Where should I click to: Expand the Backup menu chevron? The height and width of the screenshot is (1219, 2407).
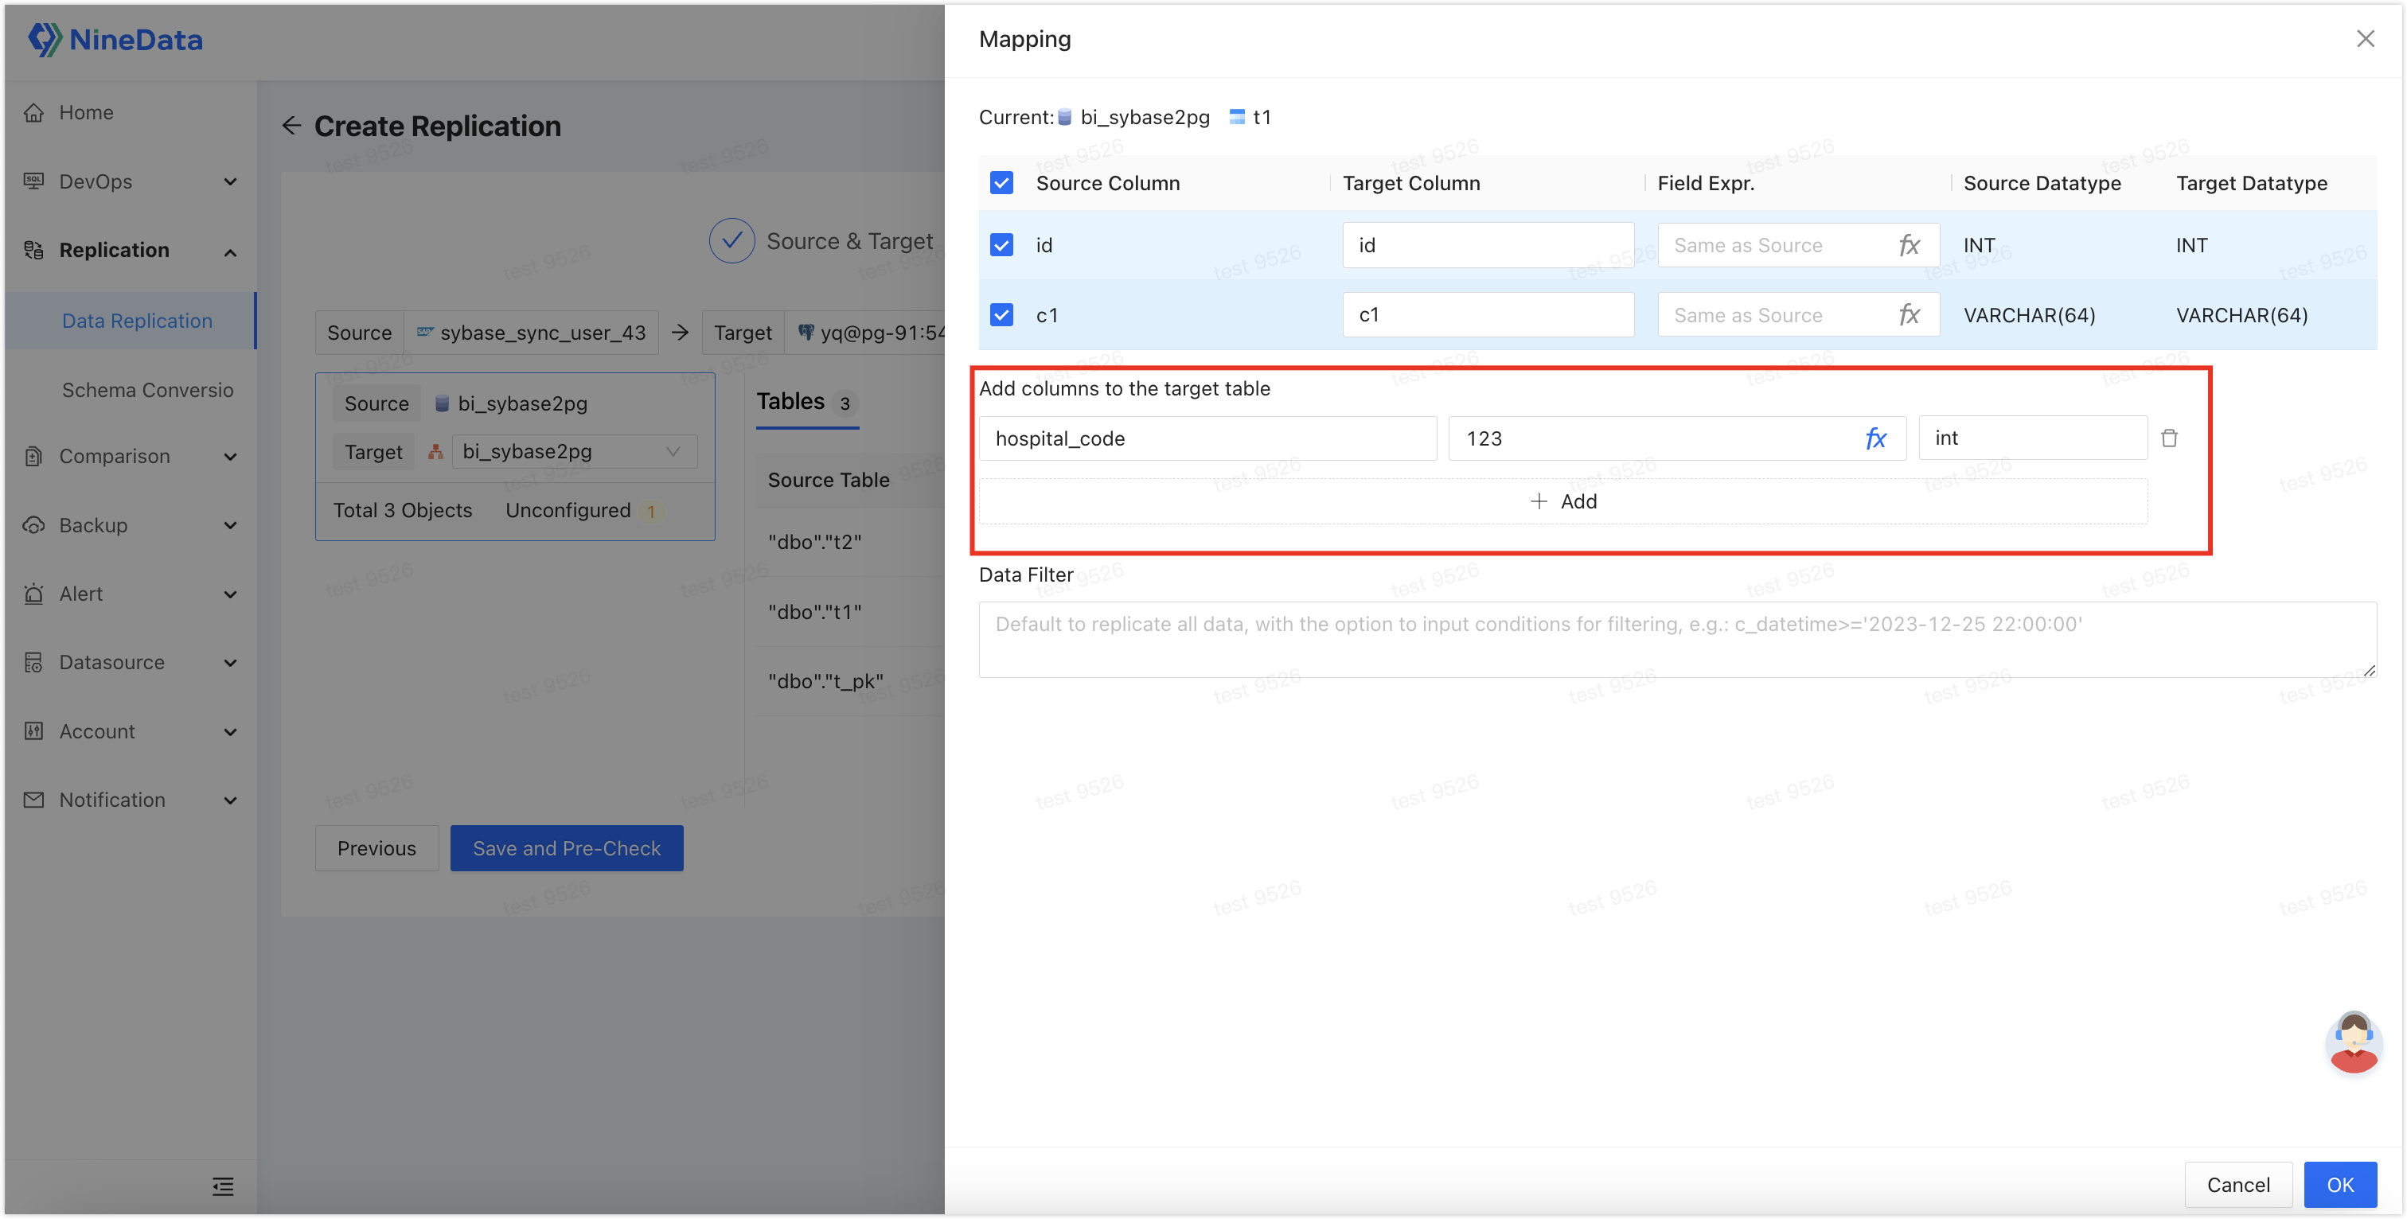230,526
